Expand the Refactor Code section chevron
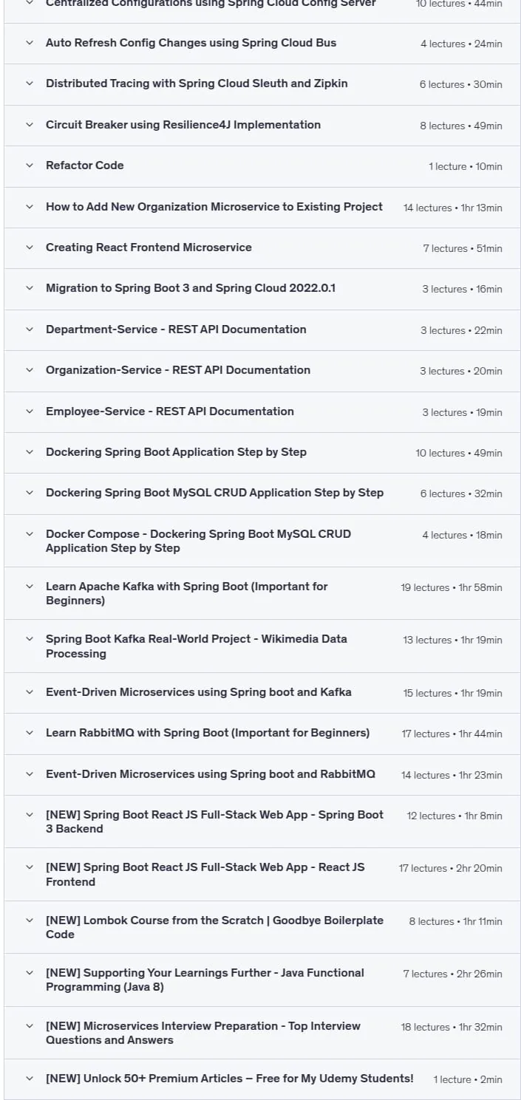 [x=30, y=165]
